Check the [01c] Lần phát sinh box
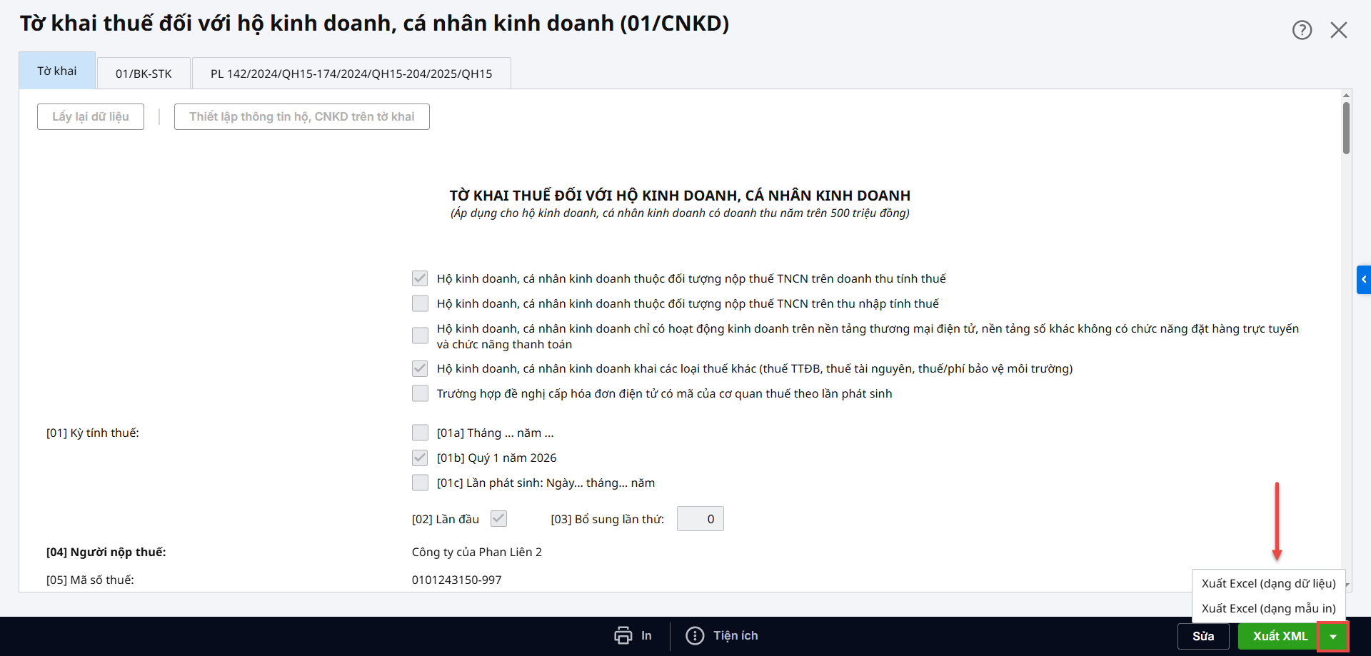Screen dimensions: 1371x656 coord(420,483)
